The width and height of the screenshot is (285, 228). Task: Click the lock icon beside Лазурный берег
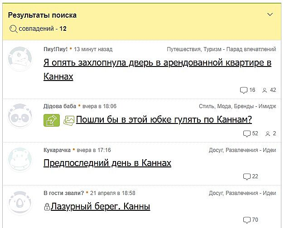[47, 207]
